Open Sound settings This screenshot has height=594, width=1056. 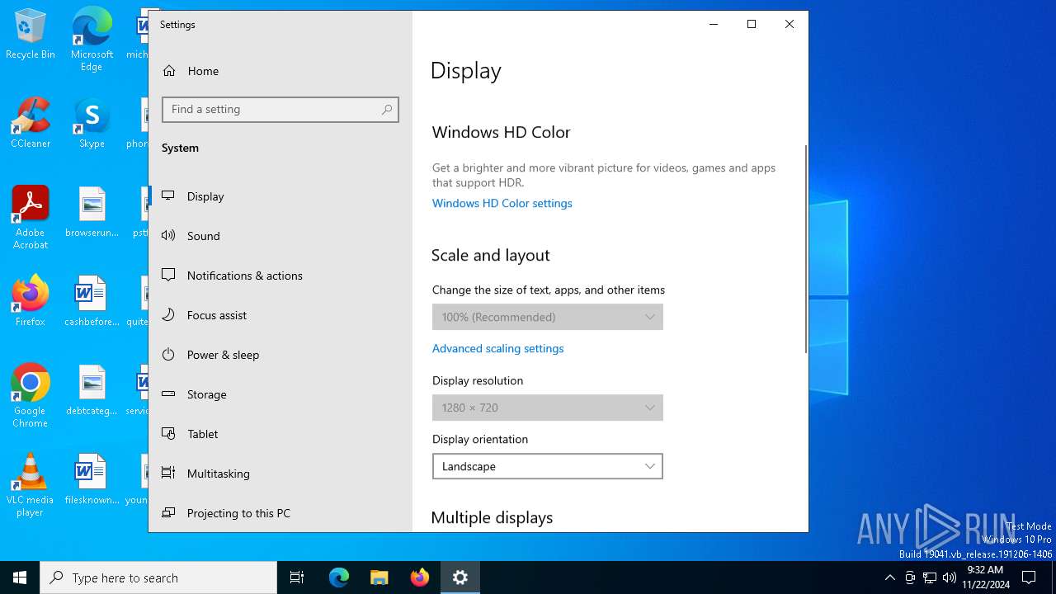point(280,236)
